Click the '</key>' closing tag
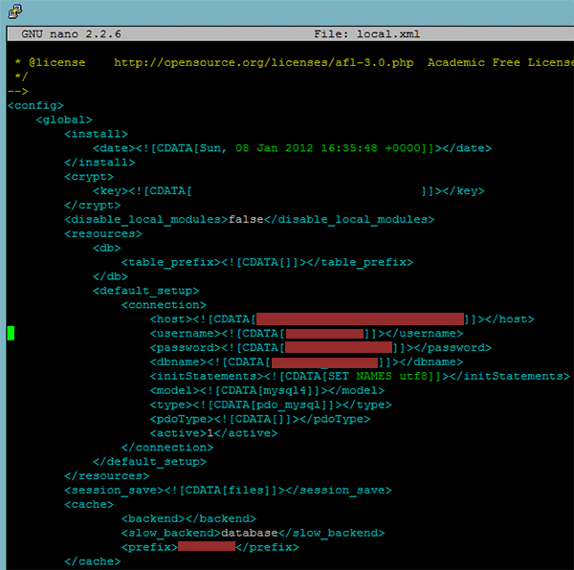 tap(463, 191)
